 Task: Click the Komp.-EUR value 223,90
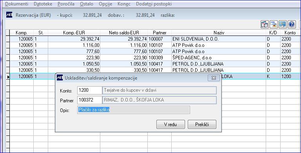[74, 58]
